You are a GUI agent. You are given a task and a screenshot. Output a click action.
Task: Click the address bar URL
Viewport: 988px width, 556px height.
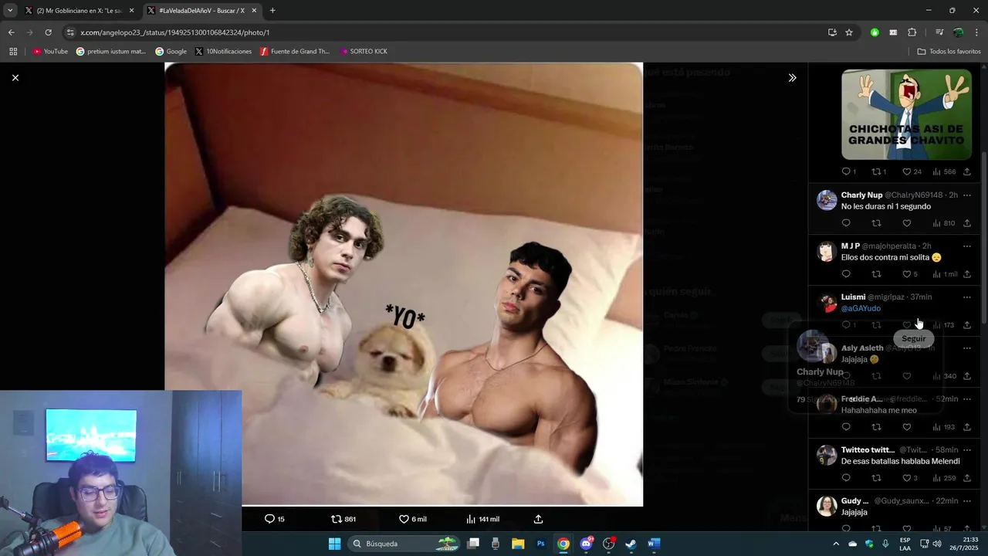175,32
